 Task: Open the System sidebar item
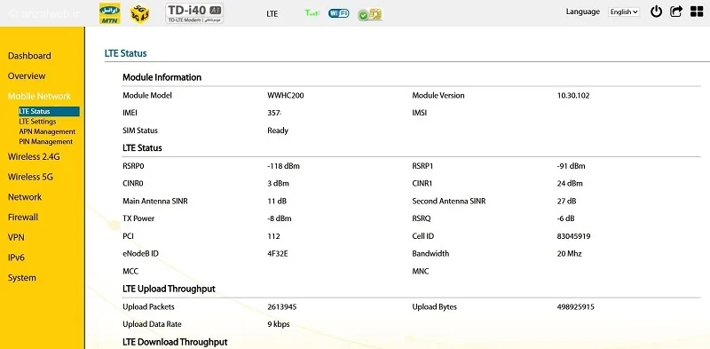point(21,278)
